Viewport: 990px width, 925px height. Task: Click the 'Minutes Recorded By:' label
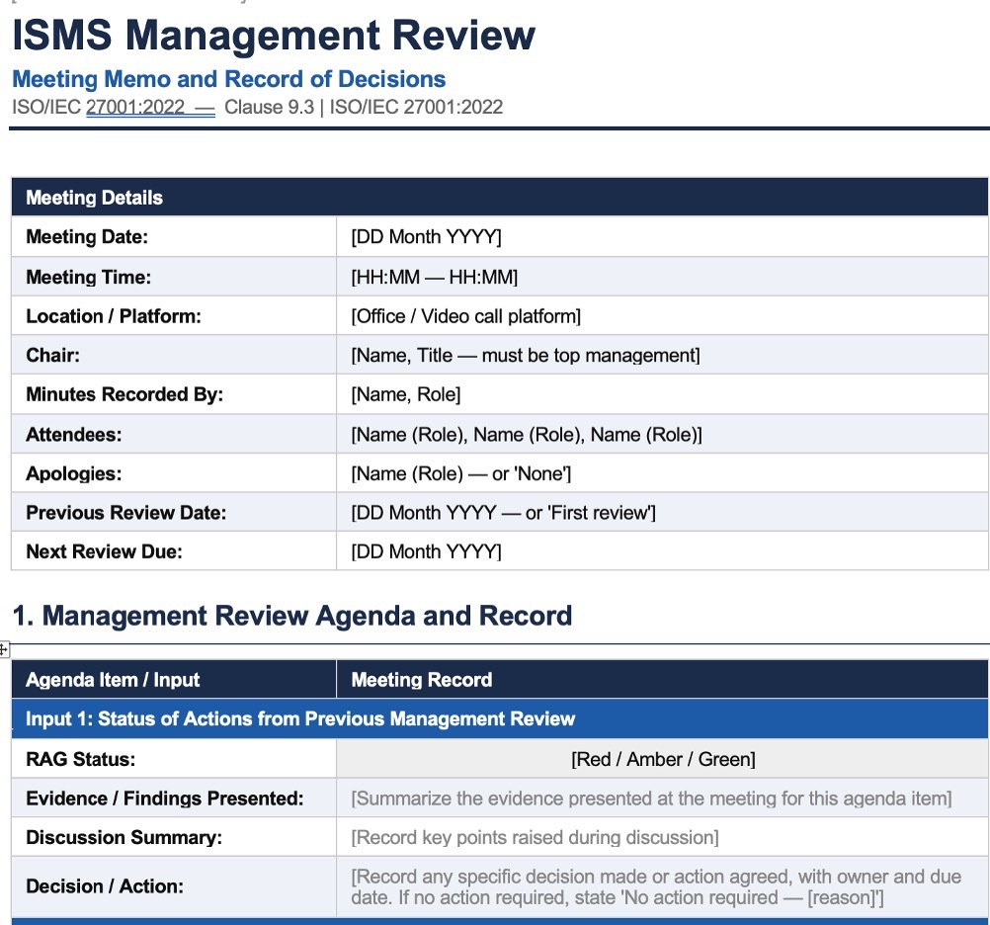click(124, 394)
